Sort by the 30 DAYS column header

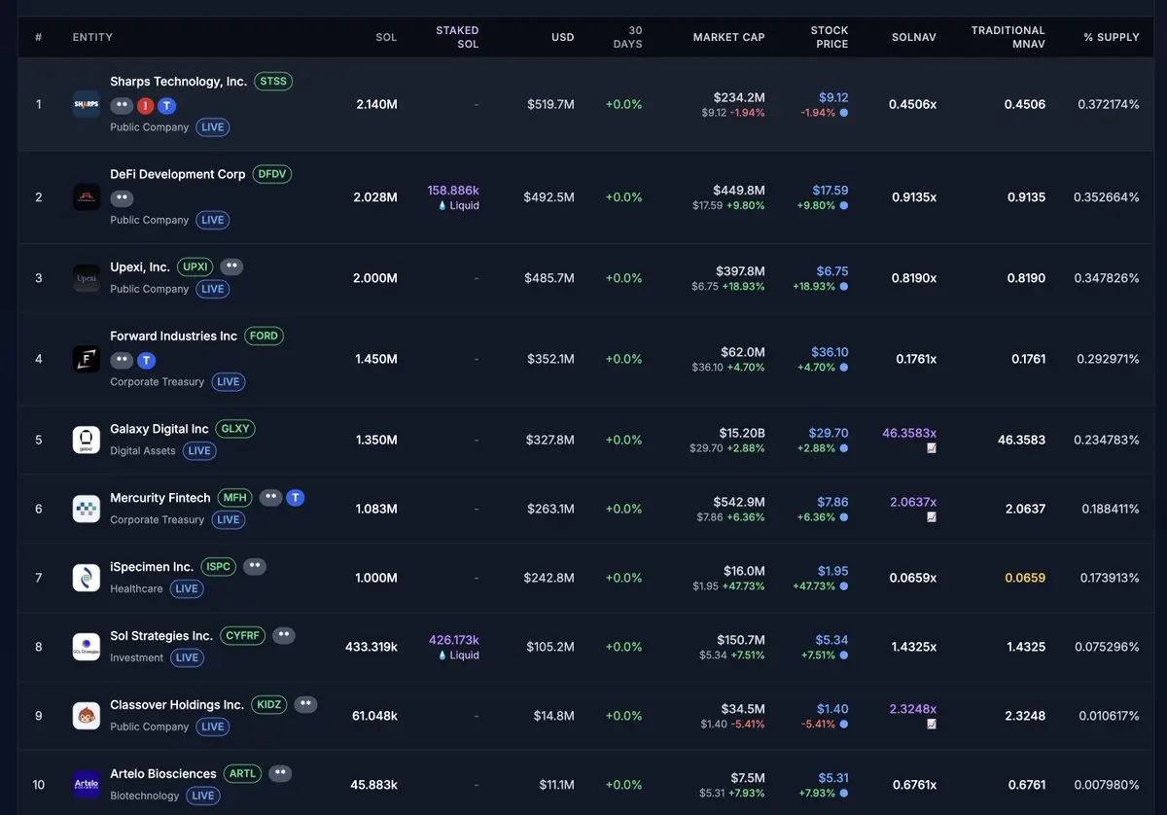(x=627, y=37)
